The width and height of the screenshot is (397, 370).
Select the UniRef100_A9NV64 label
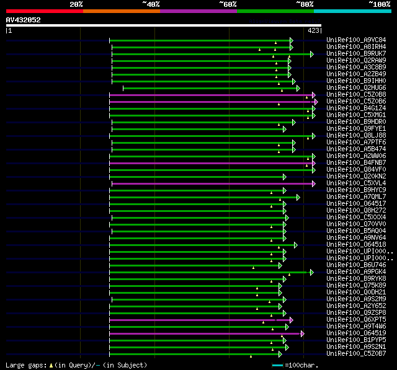tap(356, 238)
